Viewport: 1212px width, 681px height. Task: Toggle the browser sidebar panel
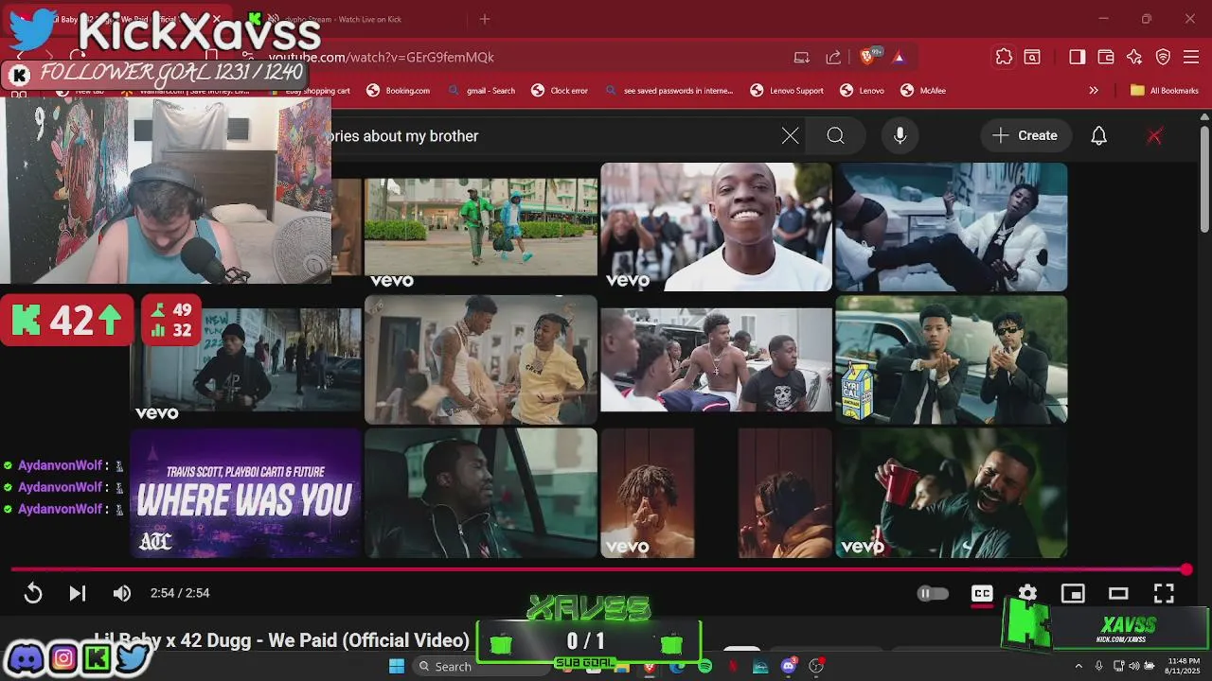(x=1077, y=58)
